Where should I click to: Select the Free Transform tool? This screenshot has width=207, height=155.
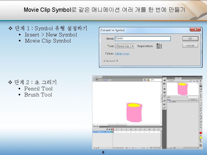[x=201, y=86]
